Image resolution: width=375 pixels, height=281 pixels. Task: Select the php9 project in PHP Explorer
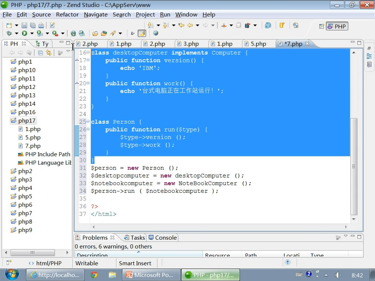pyautogui.click(x=22, y=230)
